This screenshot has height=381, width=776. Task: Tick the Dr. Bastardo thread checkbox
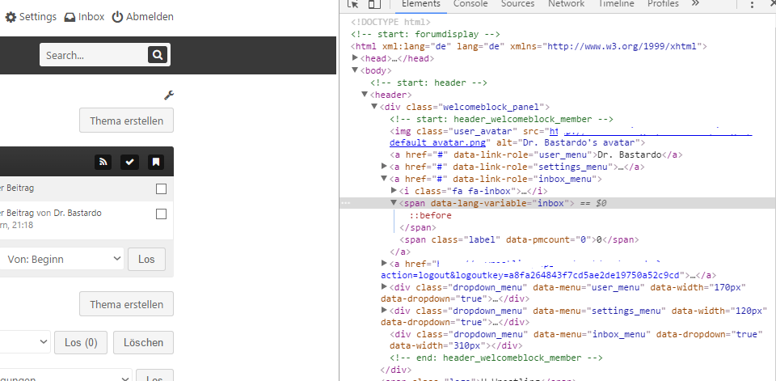161,214
